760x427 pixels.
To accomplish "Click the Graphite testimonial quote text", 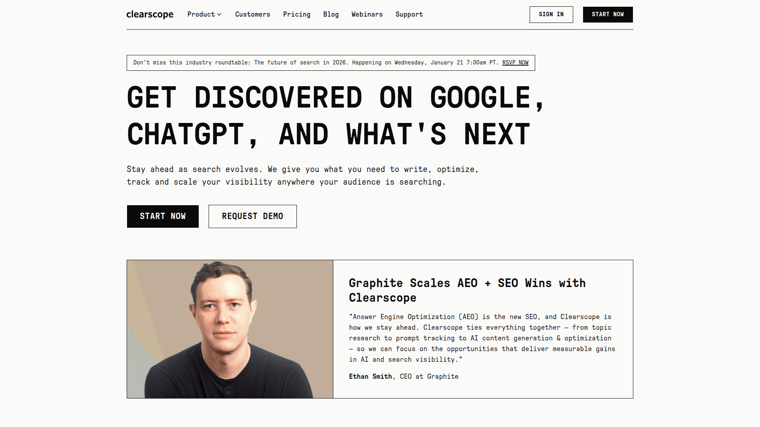I will [x=482, y=338].
